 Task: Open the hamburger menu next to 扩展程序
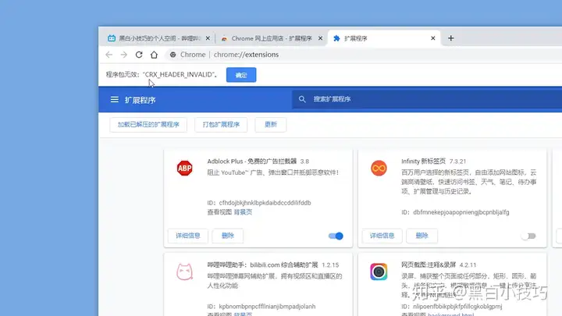tap(114, 100)
